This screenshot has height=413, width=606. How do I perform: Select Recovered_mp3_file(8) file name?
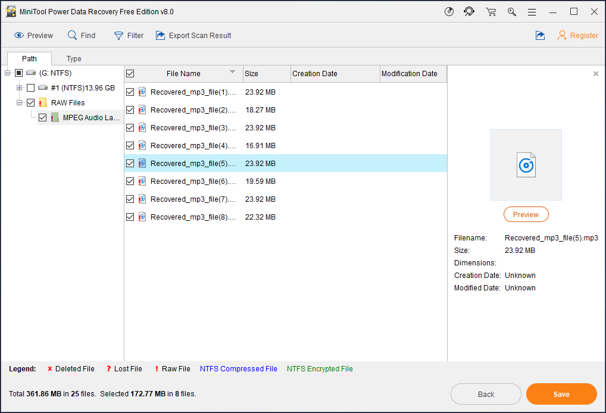pos(193,217)
